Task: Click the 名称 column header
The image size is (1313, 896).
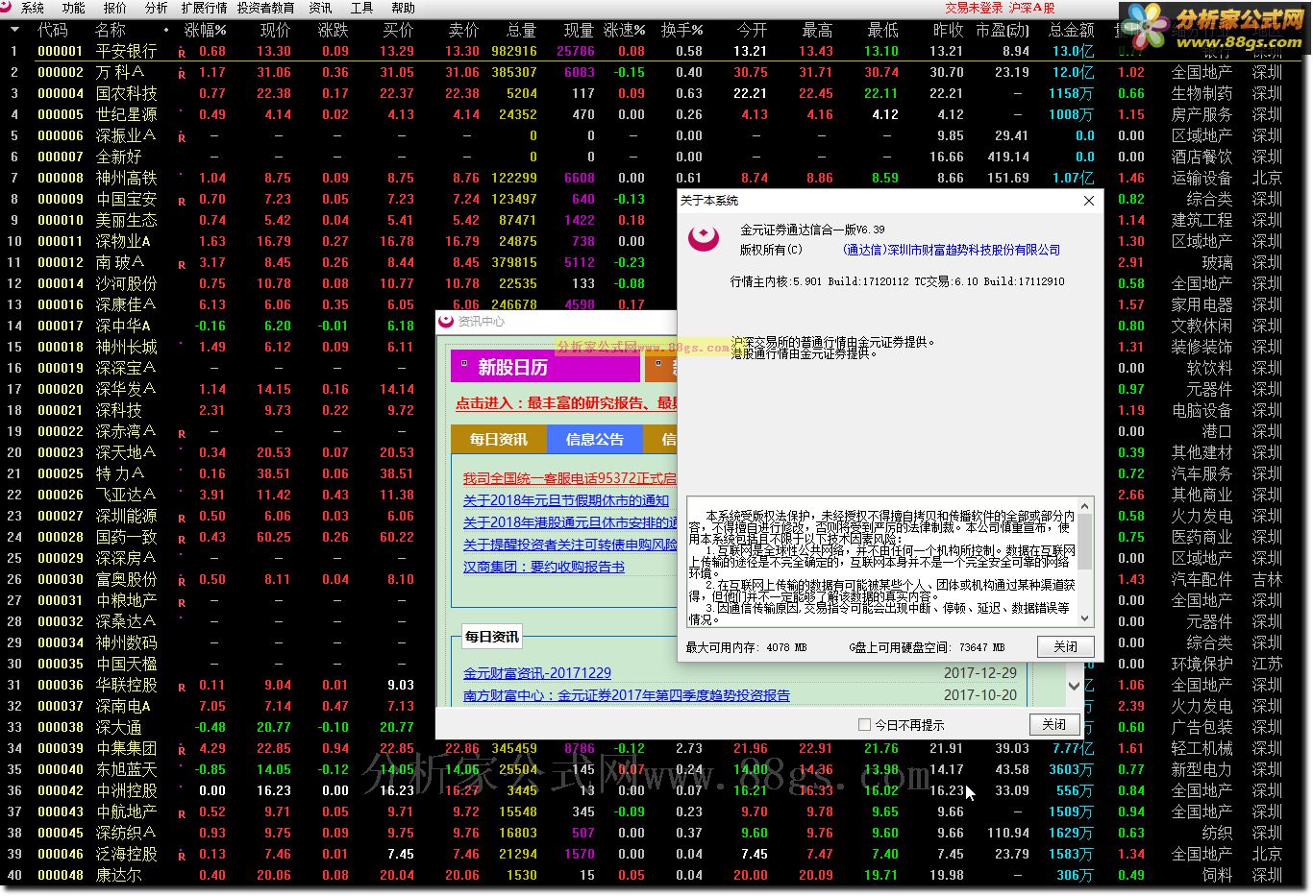Action: tap(111, 31)
